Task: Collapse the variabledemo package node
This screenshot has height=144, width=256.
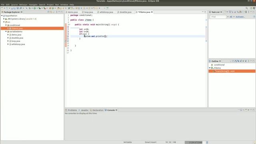Action: coord(6,32)
